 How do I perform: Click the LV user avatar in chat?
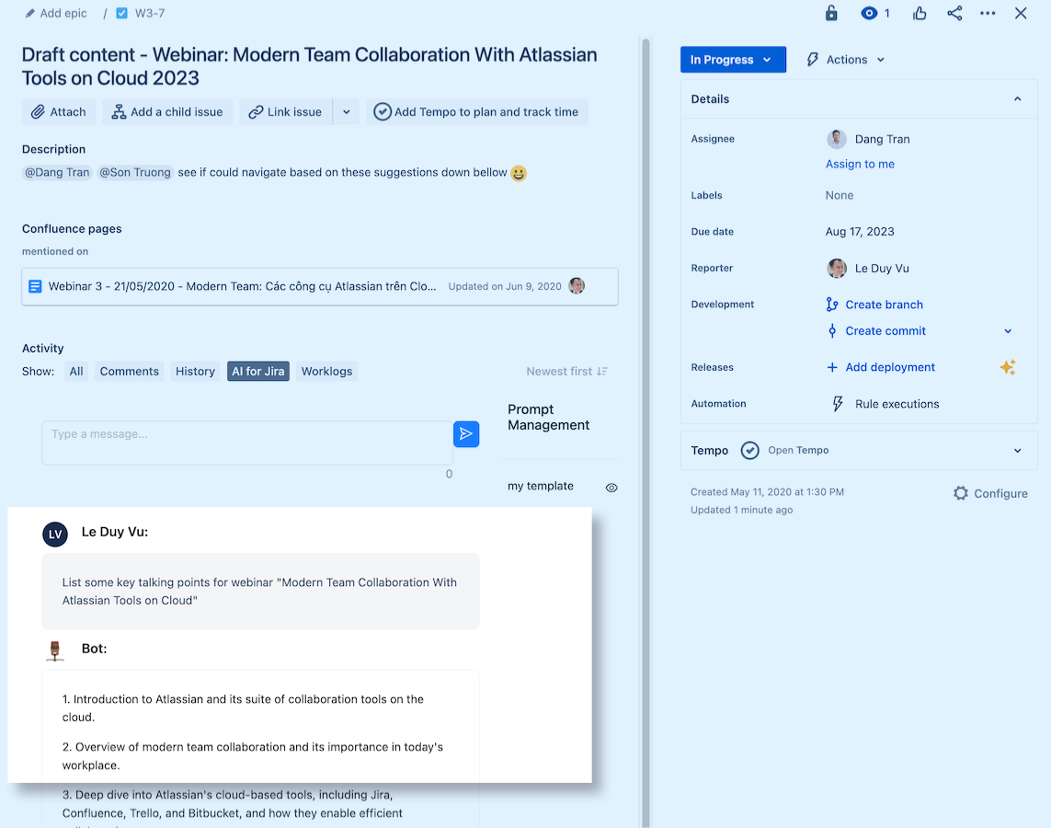(x=55, y=535)
